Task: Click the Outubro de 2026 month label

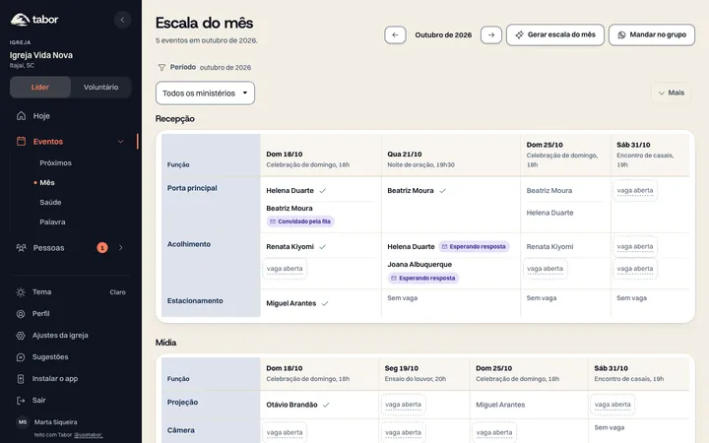Action: [443, 34]
